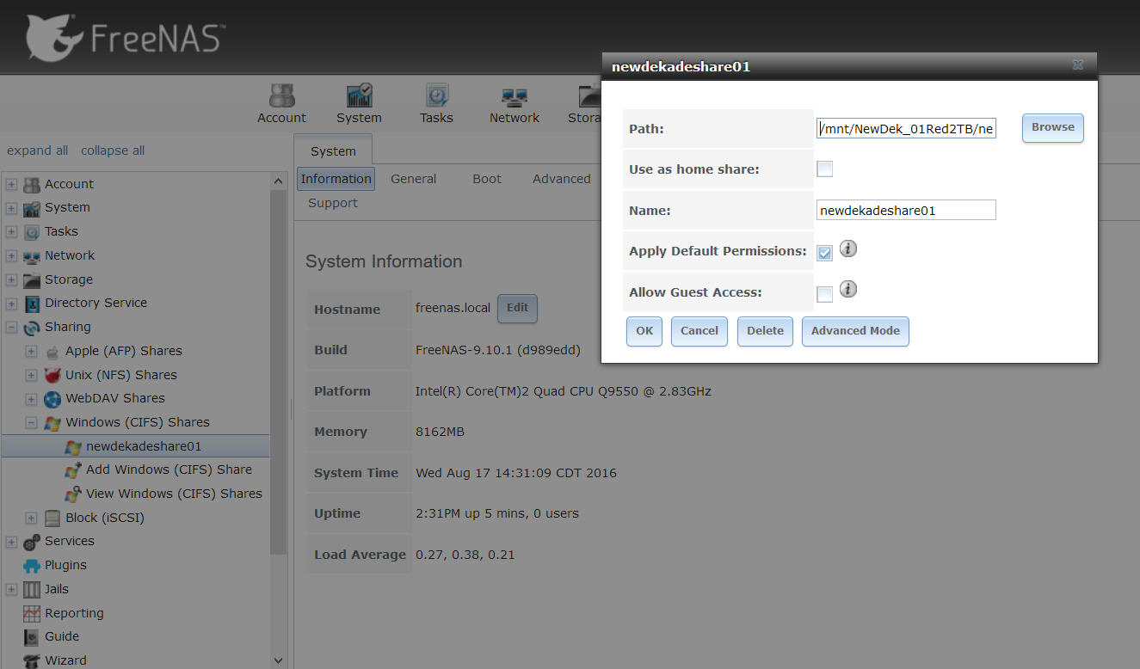This screenshot has height=669, width=1140.
Task: Expand the Storage tree node
Action: 11,279
